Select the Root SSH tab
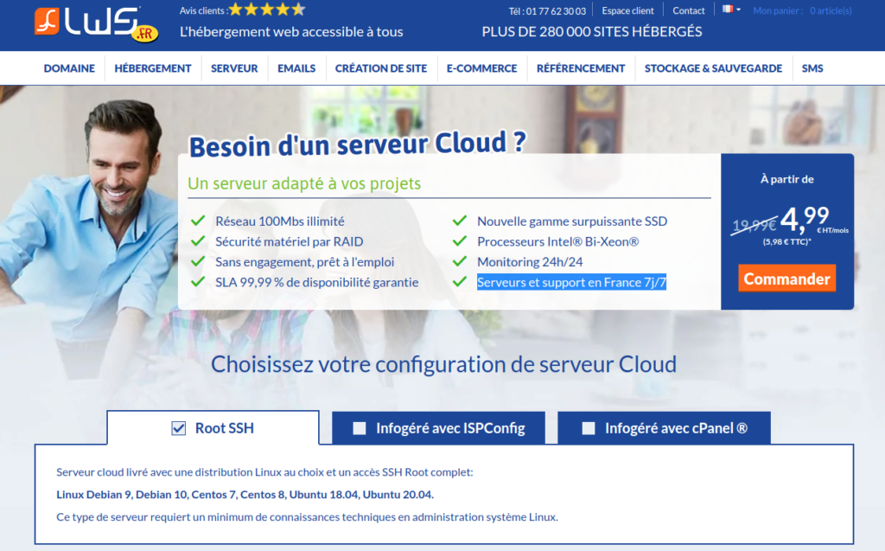885x551 pixels. point(213,428)
